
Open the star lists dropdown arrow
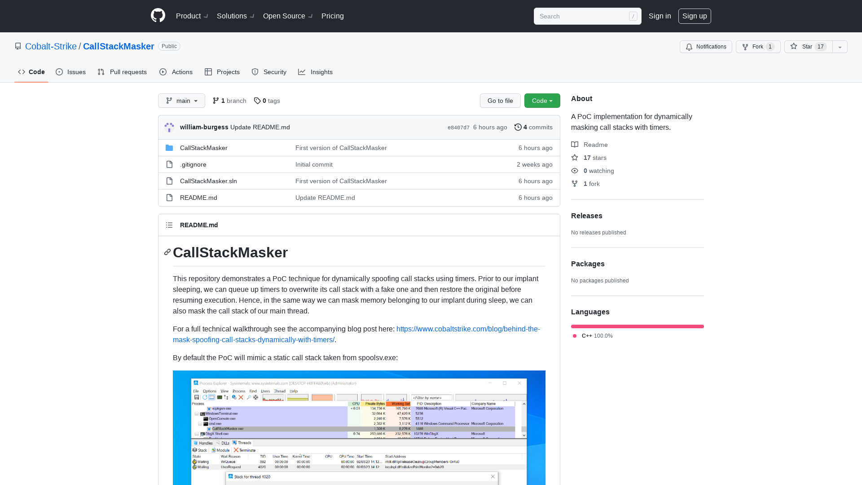pyautogui.click(x=840, y=47)
